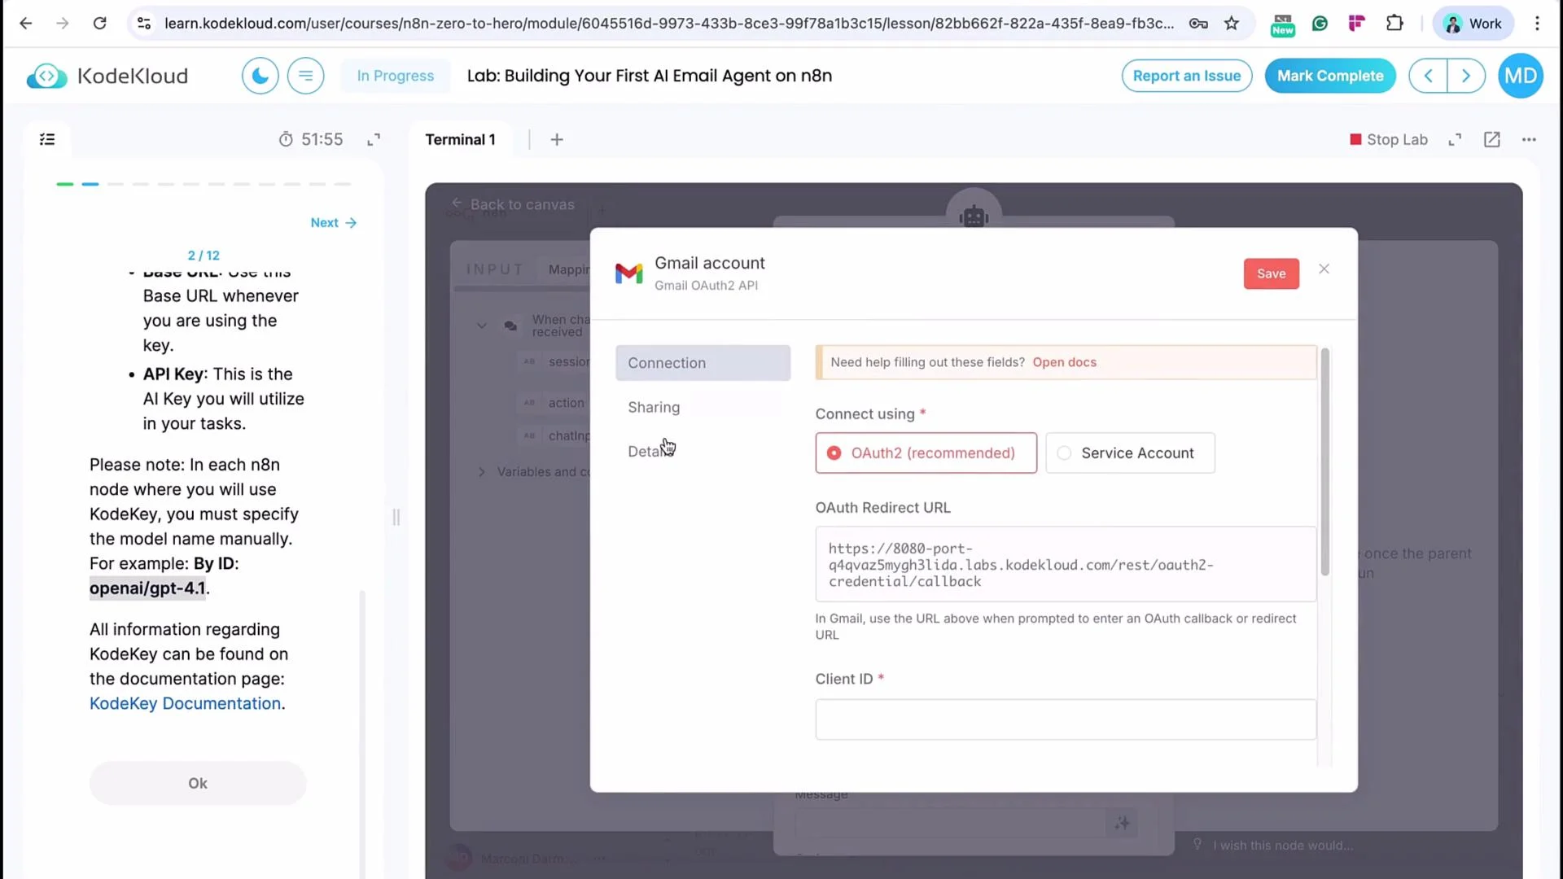
Task: Copy the OAuth Redirect URL field
Action: 1065,564
